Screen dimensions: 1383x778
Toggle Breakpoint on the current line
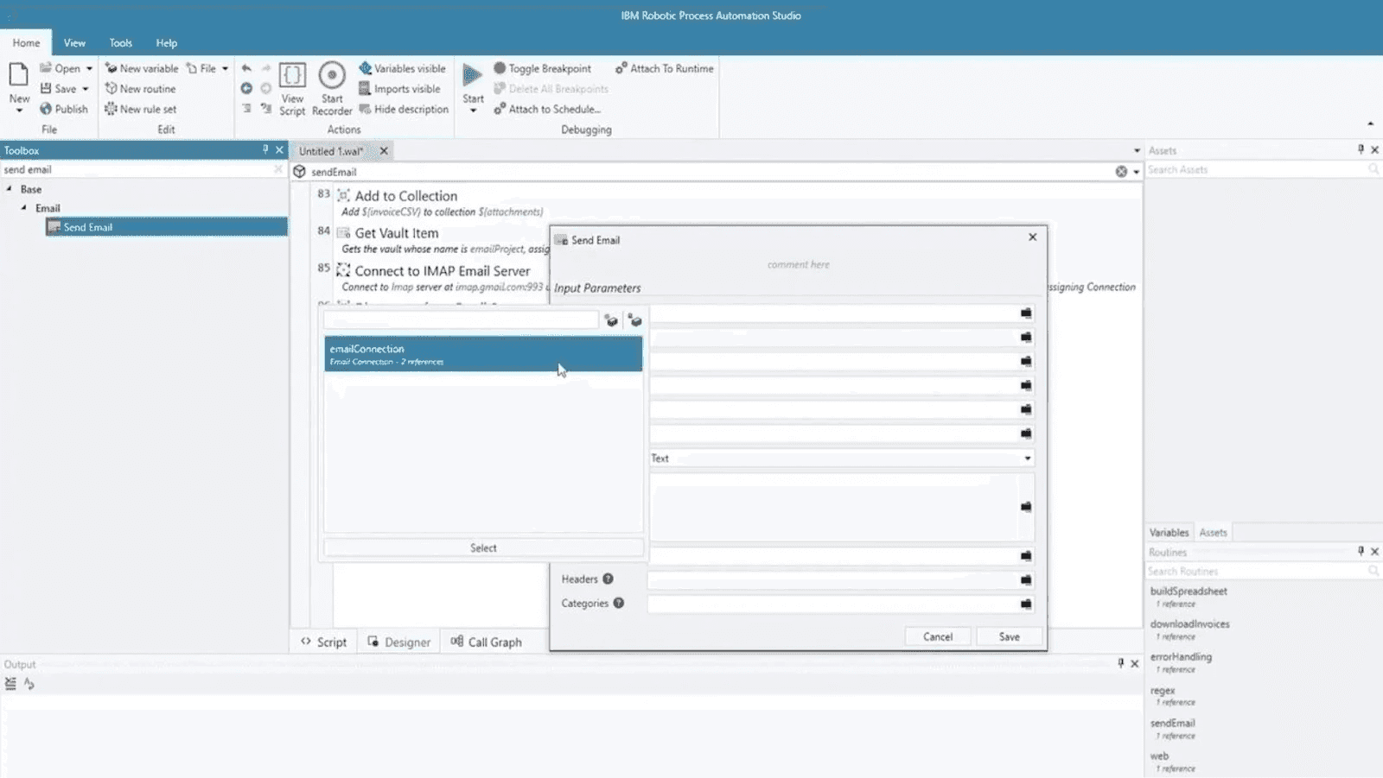[543, 68]
